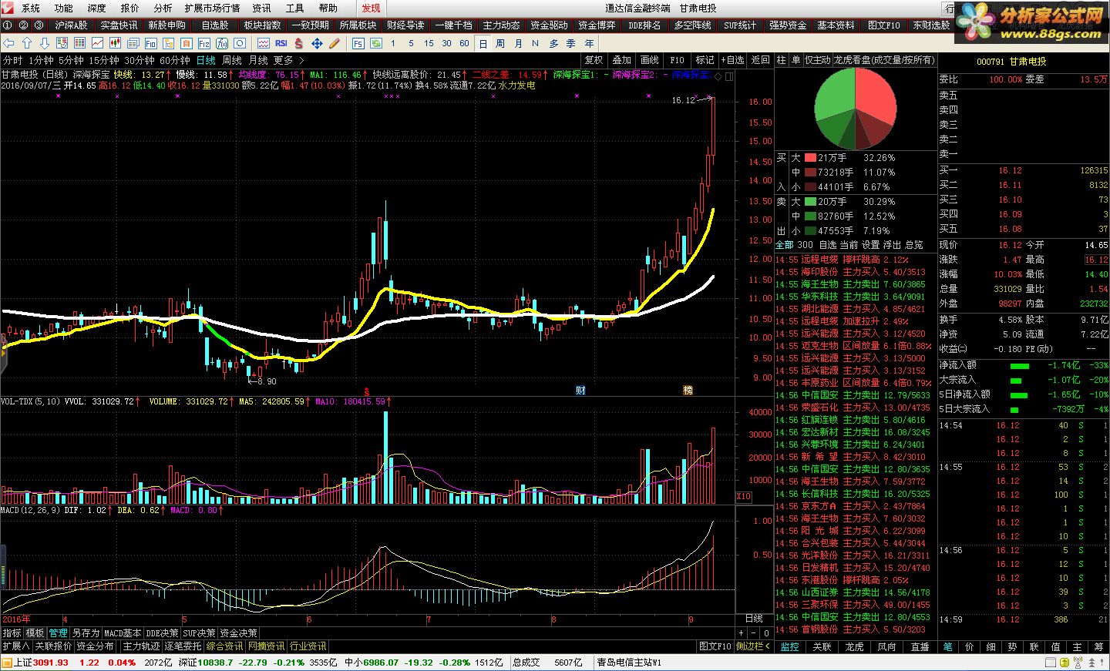The height and width of the screenshot is (671, 1110).
Task: Open the 沪深A股 quick toolbar tab
Action: [71, 25]
